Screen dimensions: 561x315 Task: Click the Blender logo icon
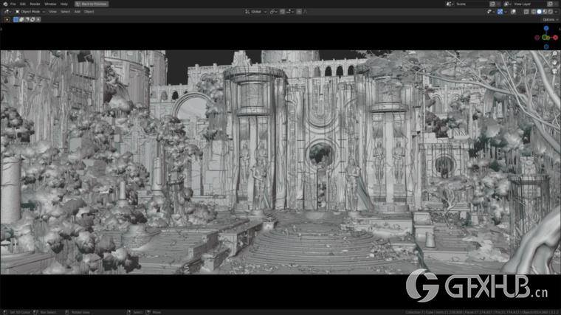coord(5,4)
